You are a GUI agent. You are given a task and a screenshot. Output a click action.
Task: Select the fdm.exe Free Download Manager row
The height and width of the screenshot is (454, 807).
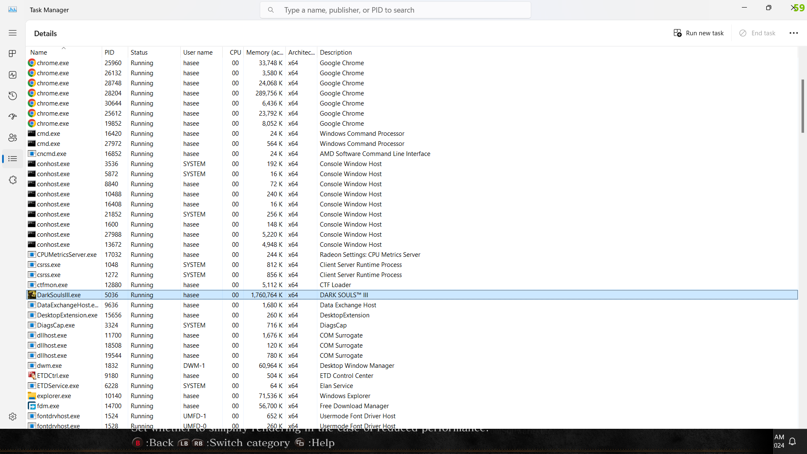[x=48, y=406]
